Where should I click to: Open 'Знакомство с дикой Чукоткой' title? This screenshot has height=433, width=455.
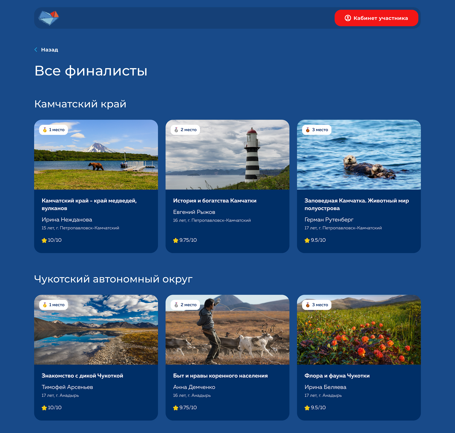tap(82, 376)
